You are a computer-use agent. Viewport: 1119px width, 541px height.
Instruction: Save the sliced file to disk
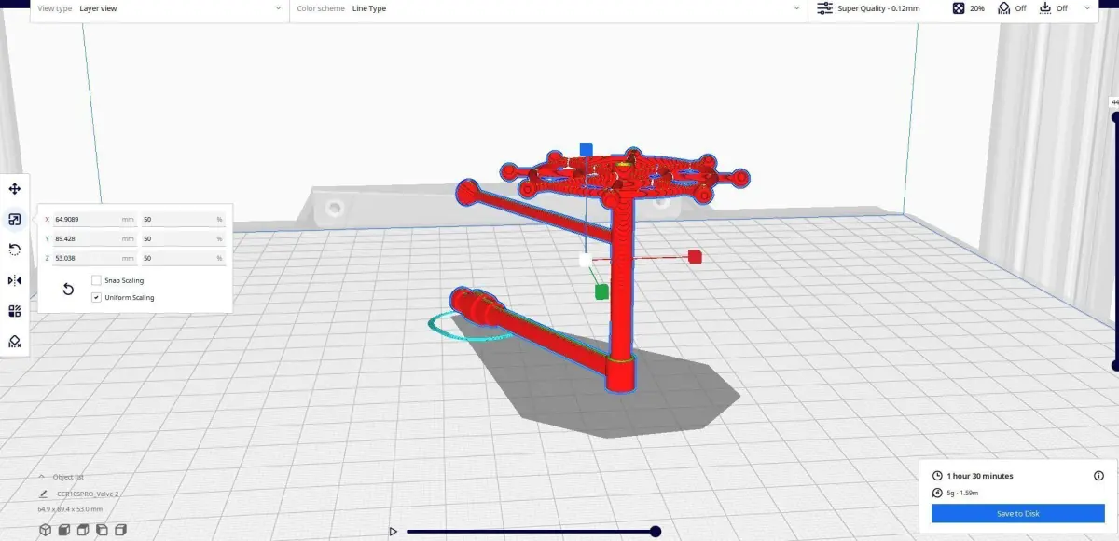coord(1017,513)
